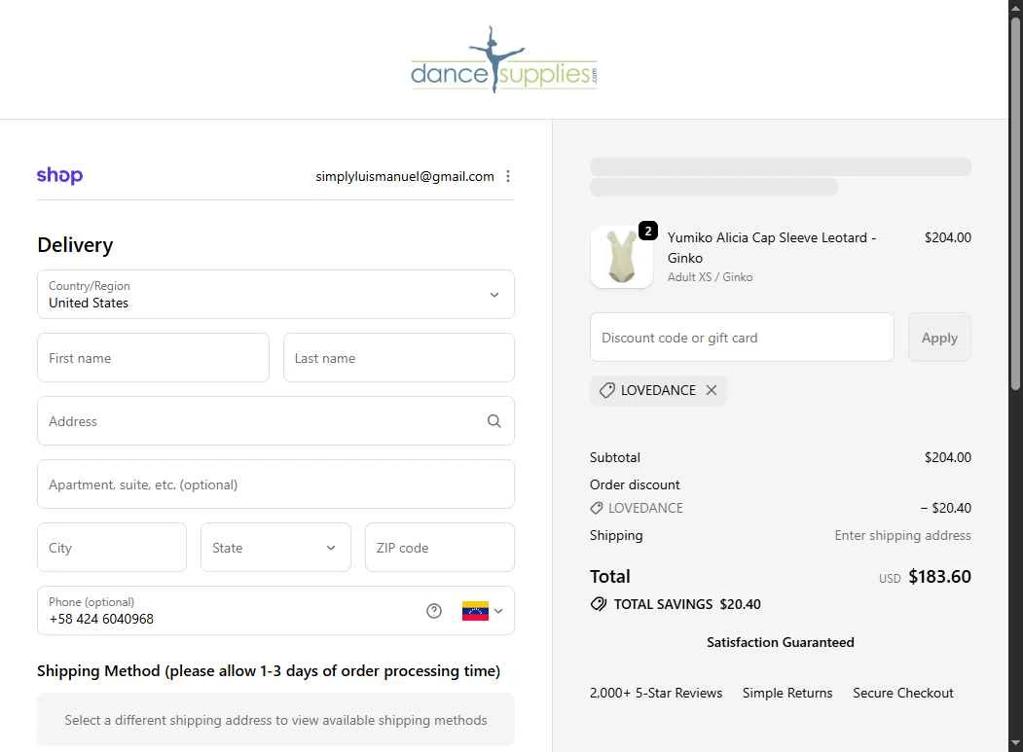Open the Country/Region dropdown
This screenshot has height=752, width=1023.
point(276,294)
